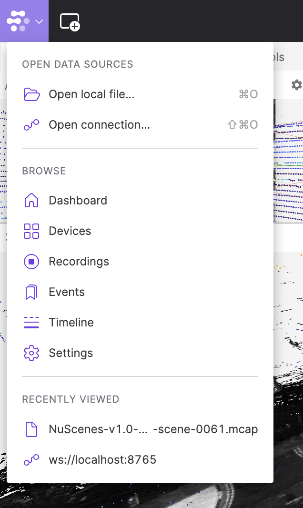Click the Devices grid icon
The width and height of the screenshot is (303, 508).
(x=31, y=231)
